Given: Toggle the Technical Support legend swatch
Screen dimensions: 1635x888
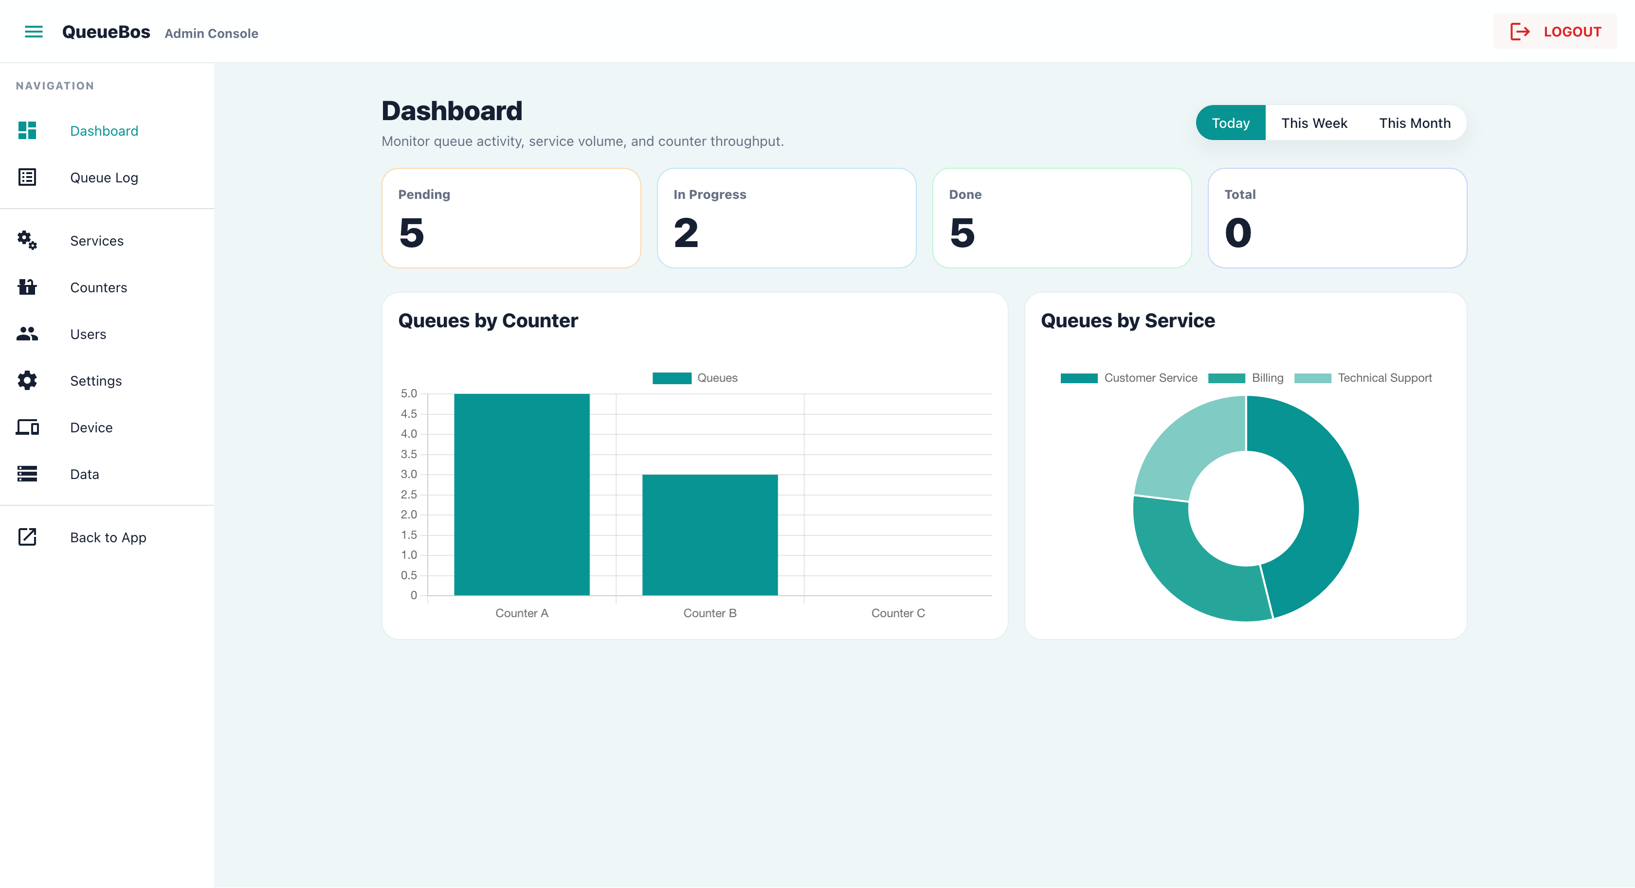Looking at the screenshot, I should tap(1312, 378).
